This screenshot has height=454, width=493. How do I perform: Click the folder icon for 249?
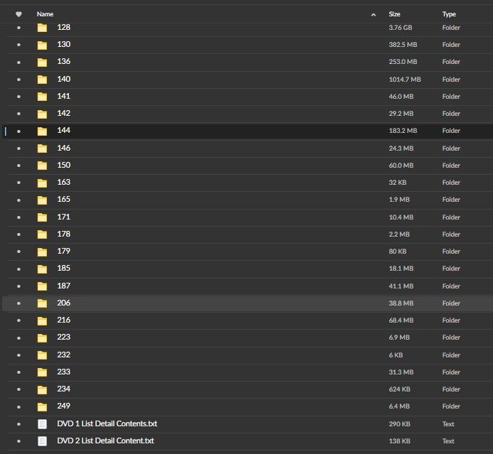tap(42, 407)
